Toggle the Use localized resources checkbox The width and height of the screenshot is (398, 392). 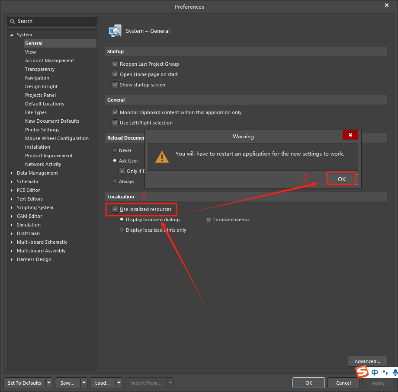click(115, 209)
